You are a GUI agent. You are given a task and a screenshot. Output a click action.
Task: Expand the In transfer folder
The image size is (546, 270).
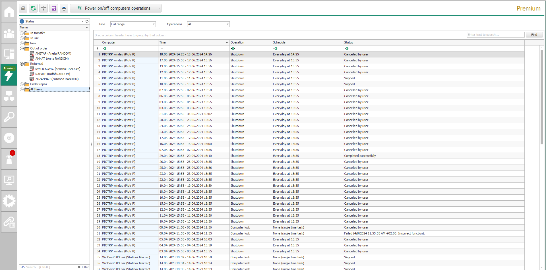tap(22, 33)
